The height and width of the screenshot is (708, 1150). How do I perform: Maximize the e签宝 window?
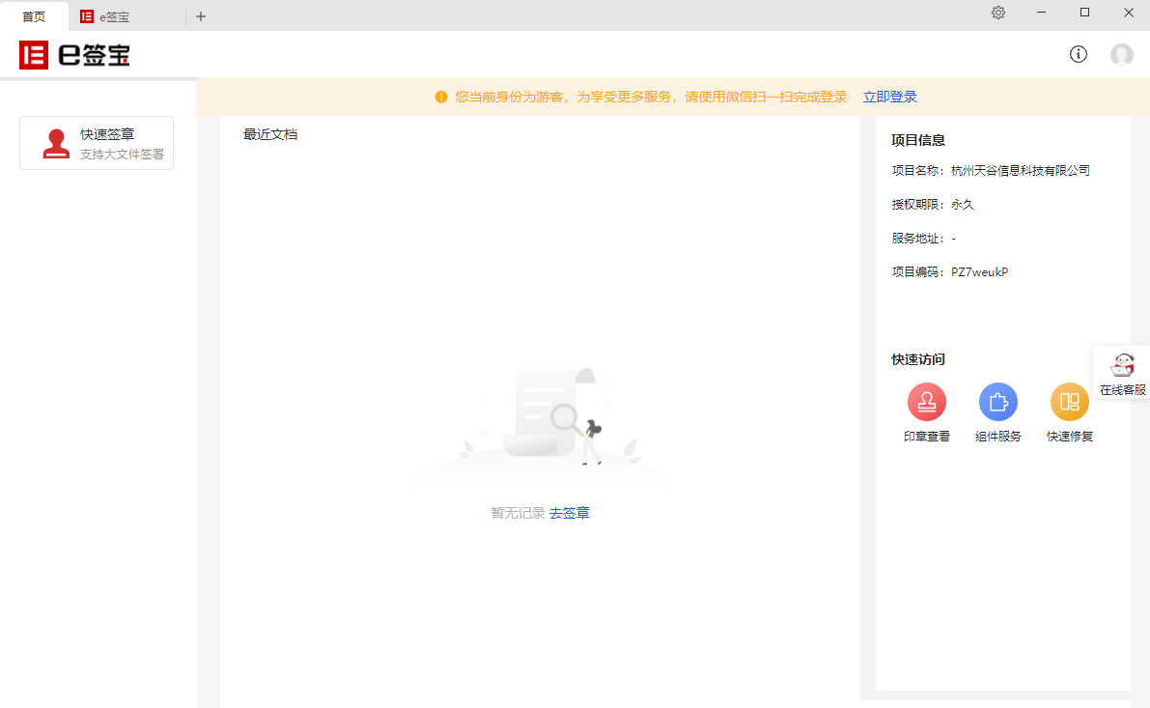click(x=1084, y=13)
